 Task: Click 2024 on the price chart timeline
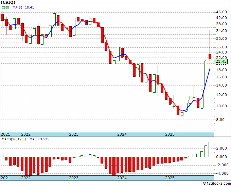(122, 134)
